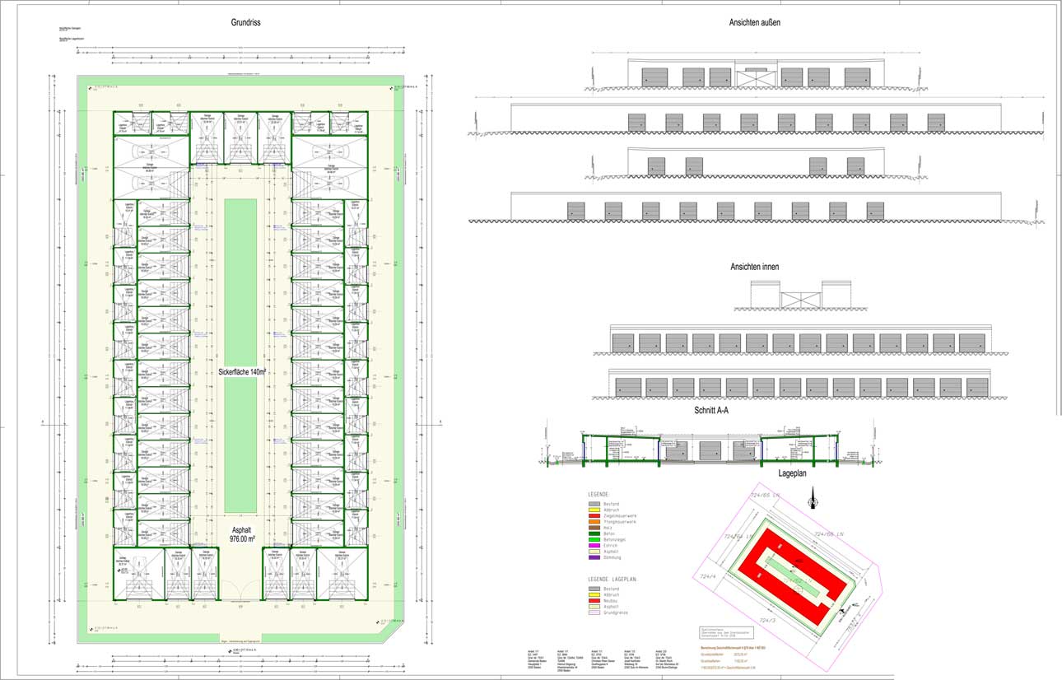1062x680 pixels.
Task: Click parcel label '724/4' in the Lageplan
Action: pyautogui.click(x=709, y=577)
